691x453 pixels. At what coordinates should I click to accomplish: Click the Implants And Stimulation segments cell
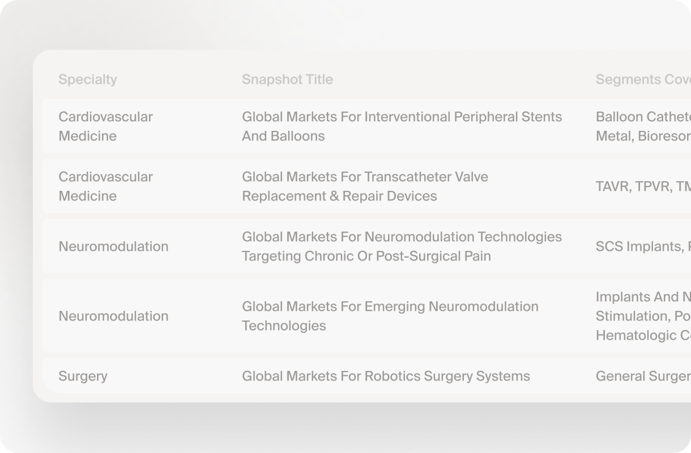643,316
